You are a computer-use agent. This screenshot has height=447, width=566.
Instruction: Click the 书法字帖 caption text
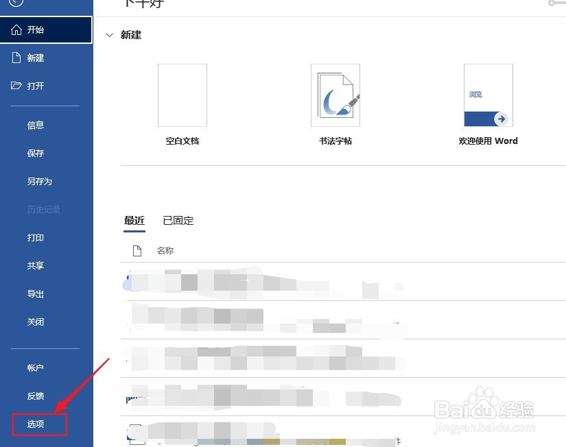tap(335, 141)
